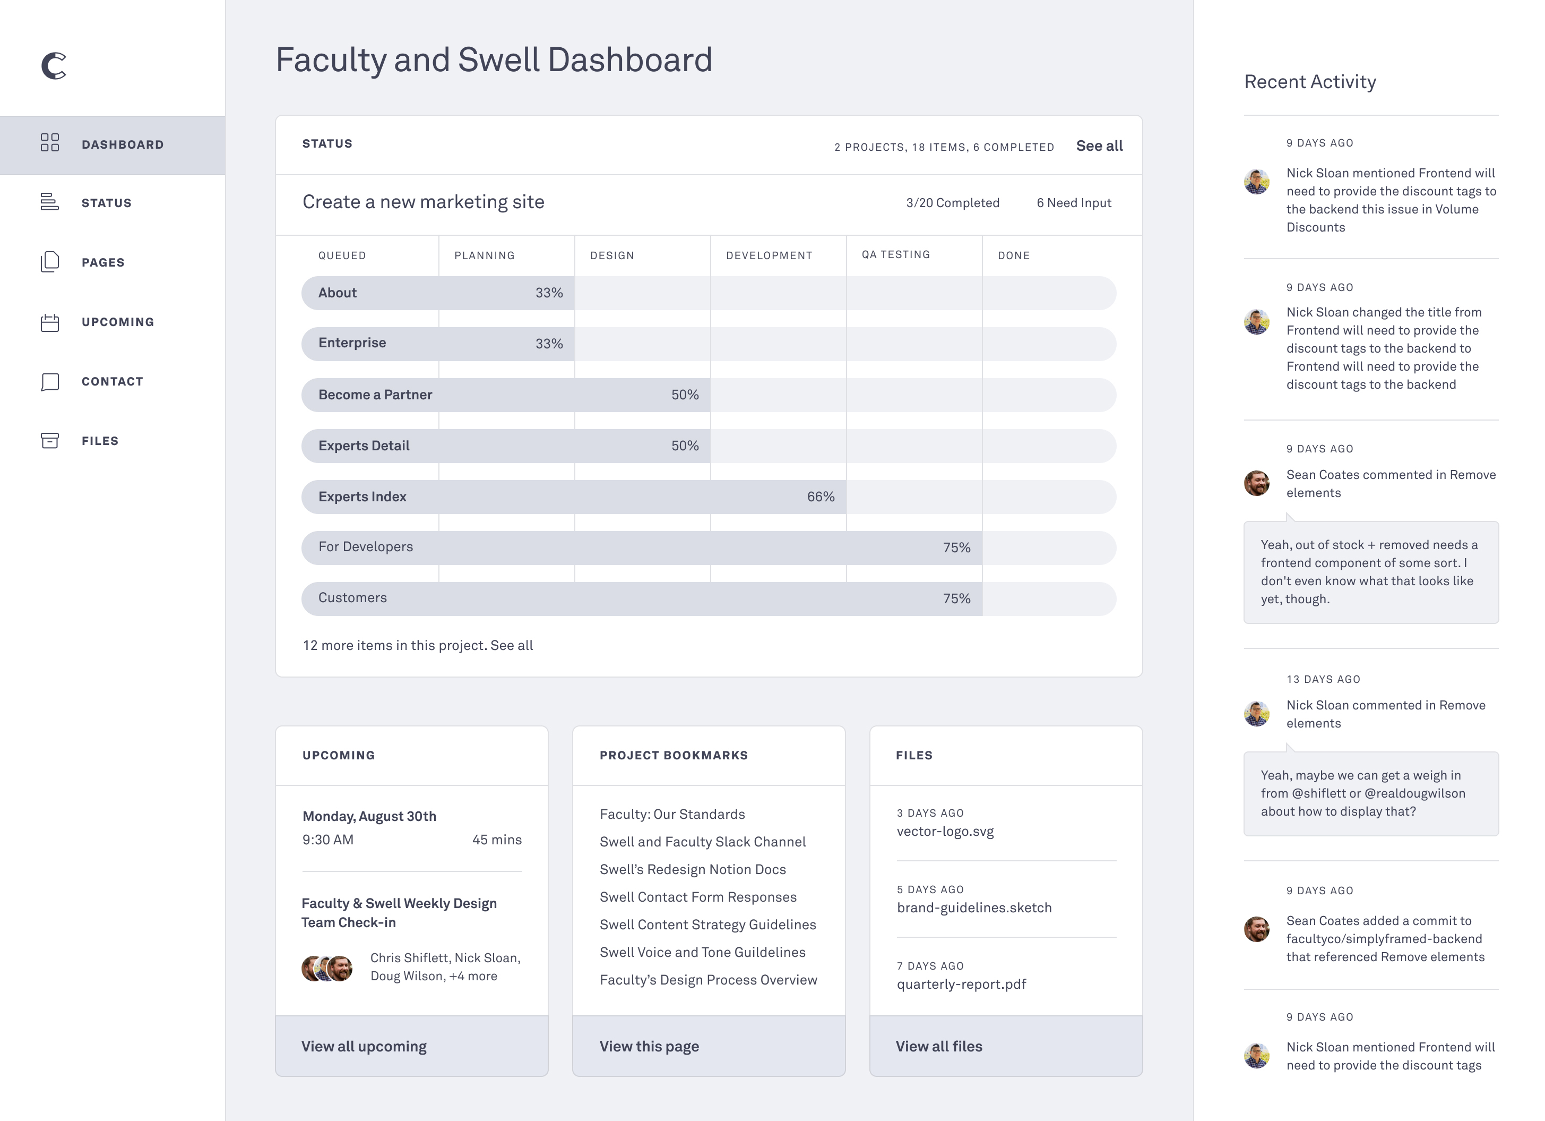Viewport: 1545px width, 1121px height.
Task: Click View all files button
Action: (x=1005, y=1046)
